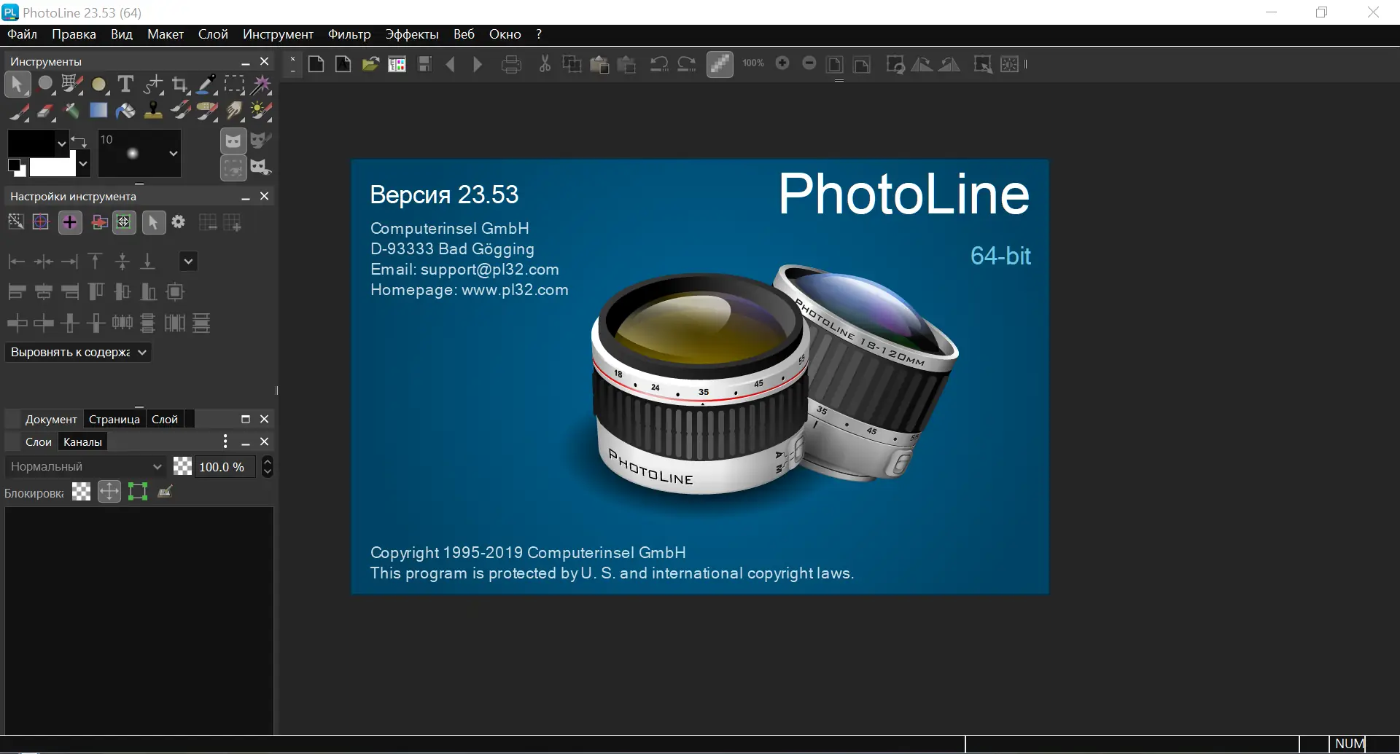Open the 'Фильтр' menu
1400x754 pixels.
(x=349, y=34)
